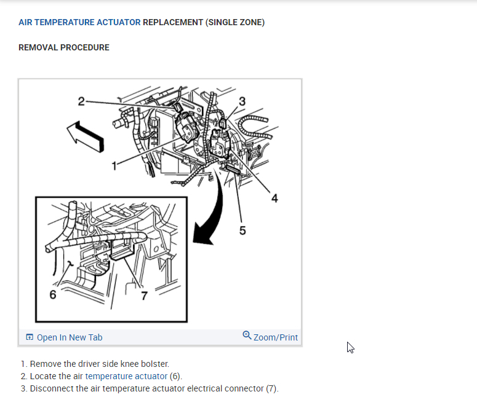Click callout number 2 in the diagram

coord(81,101)
